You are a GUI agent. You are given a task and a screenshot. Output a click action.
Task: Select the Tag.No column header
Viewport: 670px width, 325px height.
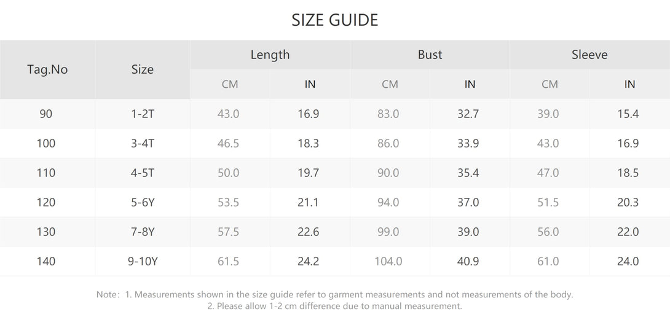tap(47, 69)
